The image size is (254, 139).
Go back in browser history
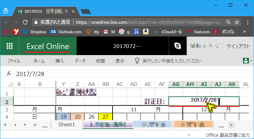click(6, 22)
